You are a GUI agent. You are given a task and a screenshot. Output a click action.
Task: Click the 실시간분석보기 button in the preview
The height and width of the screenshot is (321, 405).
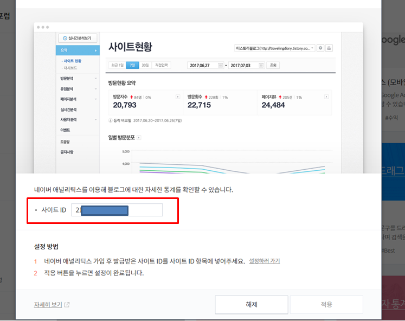pos(78,38)
